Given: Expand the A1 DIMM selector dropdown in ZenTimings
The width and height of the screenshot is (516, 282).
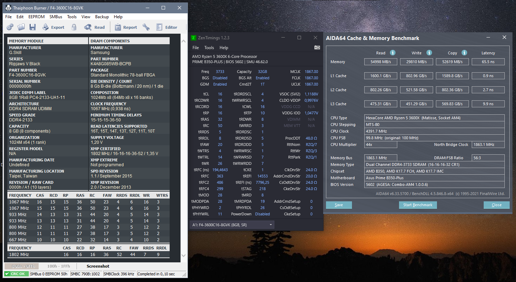Looking at the screenshot, I should [x=232, y=224].
